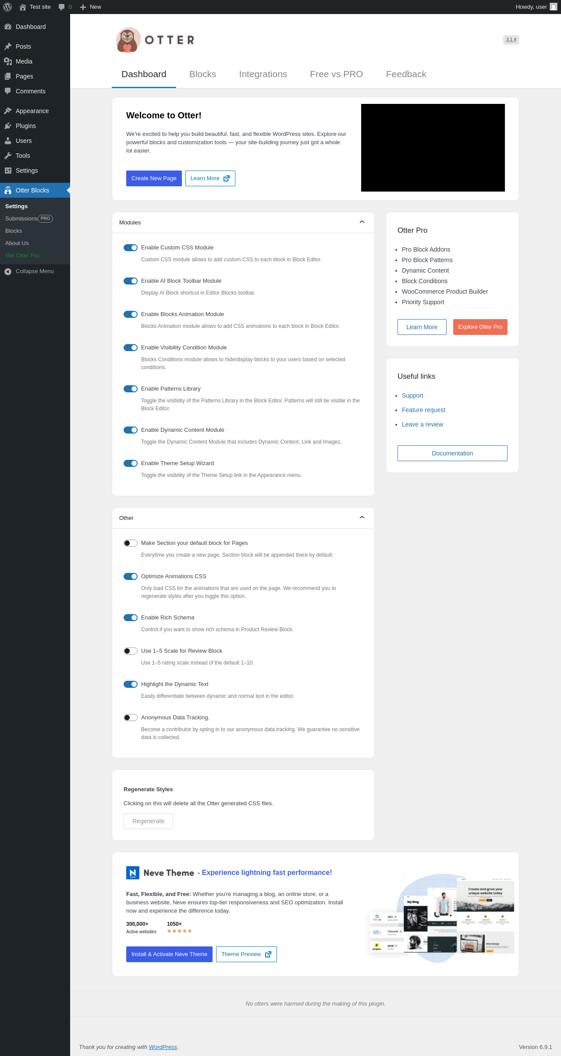
Task: Play the welcome video thumbnail
Action: 433,148
